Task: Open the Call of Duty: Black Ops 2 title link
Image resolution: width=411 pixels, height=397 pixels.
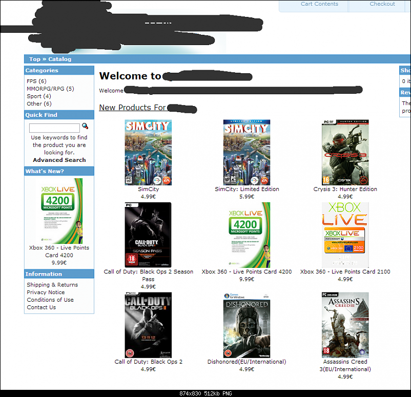Action: tap(148, 362)
